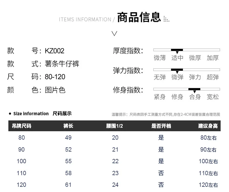Click the pants length 55 cell
The height and width of the screenshot is (192, 229).
68,161
